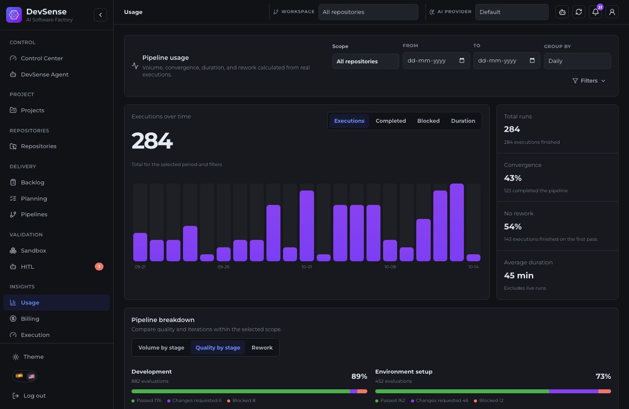Switch language to US English flag
629x409 pixels.
(x=31, y=376)
